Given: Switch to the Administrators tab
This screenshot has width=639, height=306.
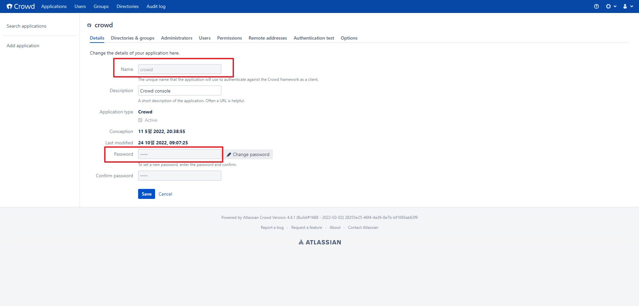Looking at the screenshot, I should coord(177,38).
